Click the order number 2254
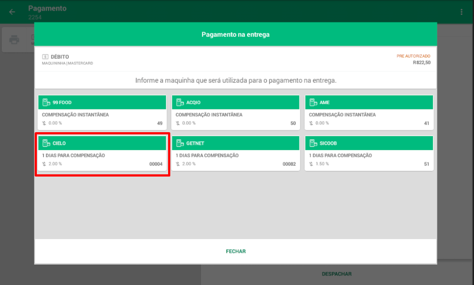The width and height of the screenshot is (474, 285). click(x=35, y=17)
